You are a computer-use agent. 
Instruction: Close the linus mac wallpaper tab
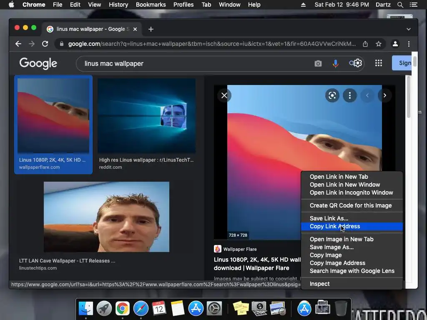135,29
